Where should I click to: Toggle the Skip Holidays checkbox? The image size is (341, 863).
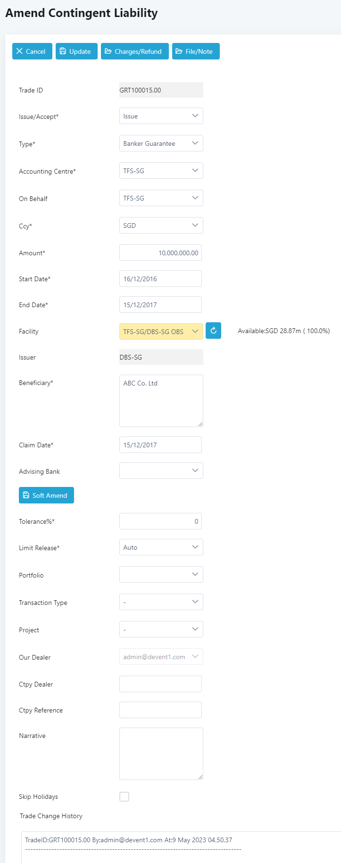(124, 796)
